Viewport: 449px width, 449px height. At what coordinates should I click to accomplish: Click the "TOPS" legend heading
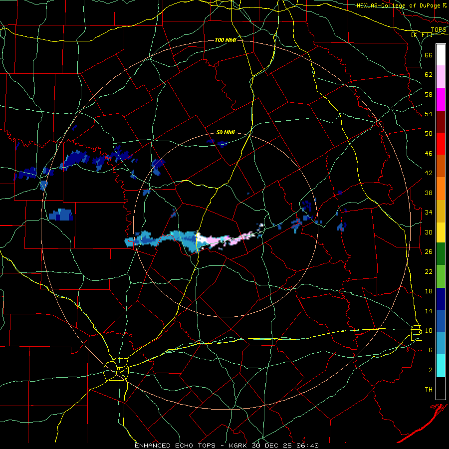439,30
